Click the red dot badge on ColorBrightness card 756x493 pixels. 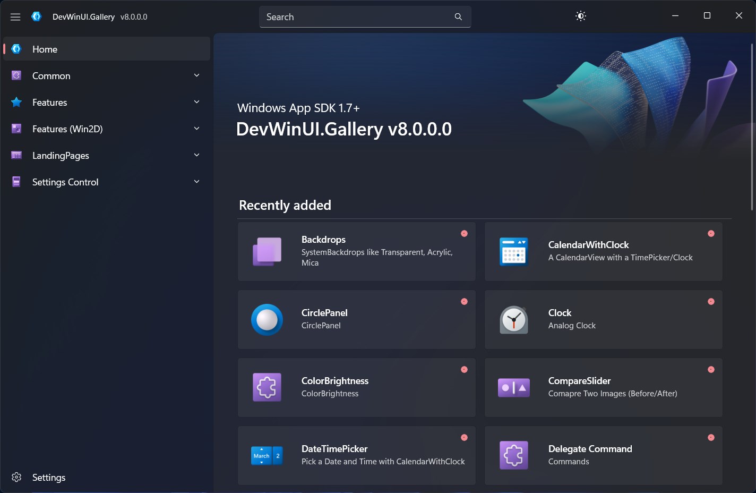point(464,369)
